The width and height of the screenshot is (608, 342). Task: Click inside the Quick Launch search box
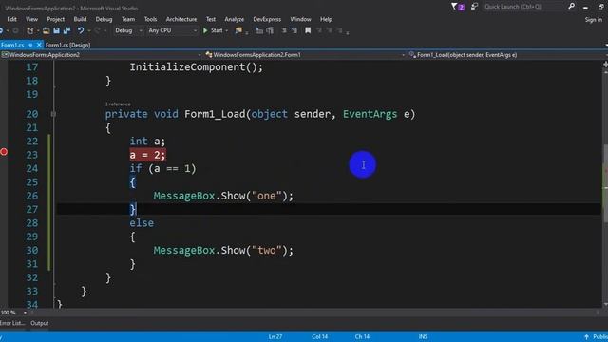pos(523,7)
